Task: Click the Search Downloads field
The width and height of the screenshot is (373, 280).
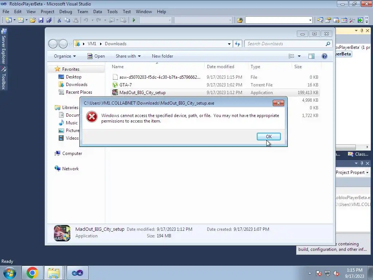Action: [x=288, y=44]
